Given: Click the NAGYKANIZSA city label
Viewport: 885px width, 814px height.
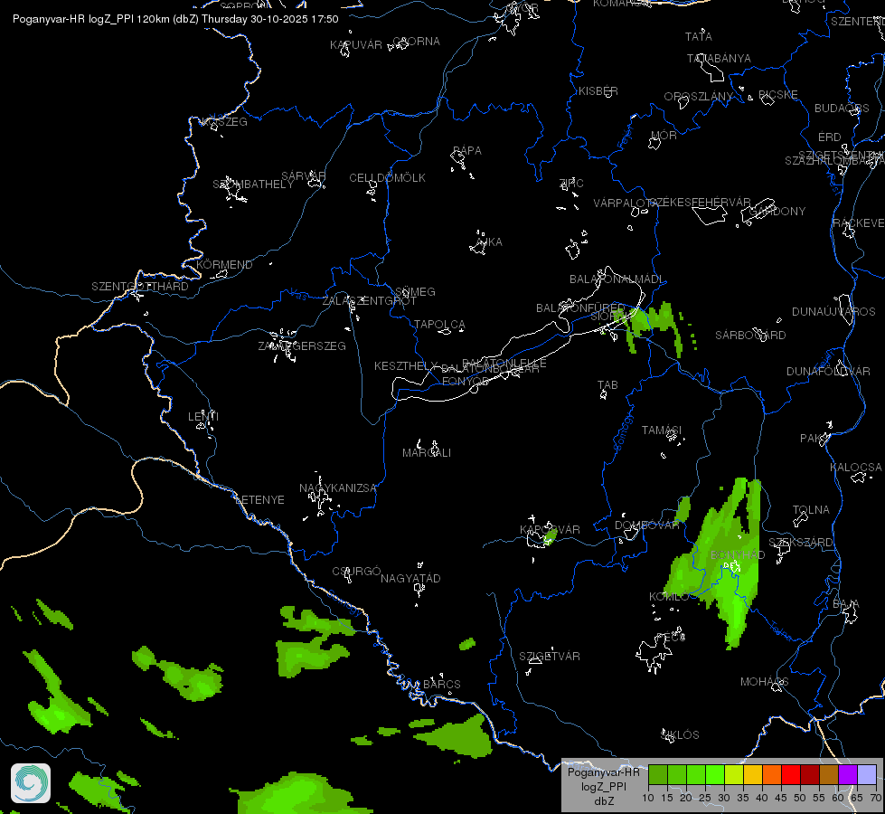Looking at the screenshot, I should 337,488.
